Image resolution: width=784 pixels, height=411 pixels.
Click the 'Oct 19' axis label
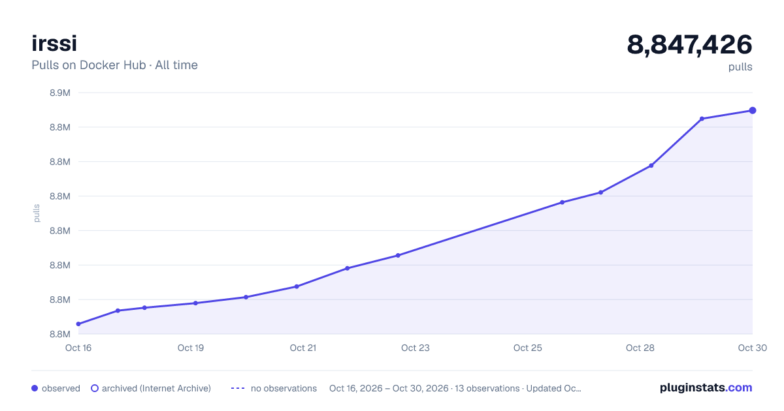point(191,348)
